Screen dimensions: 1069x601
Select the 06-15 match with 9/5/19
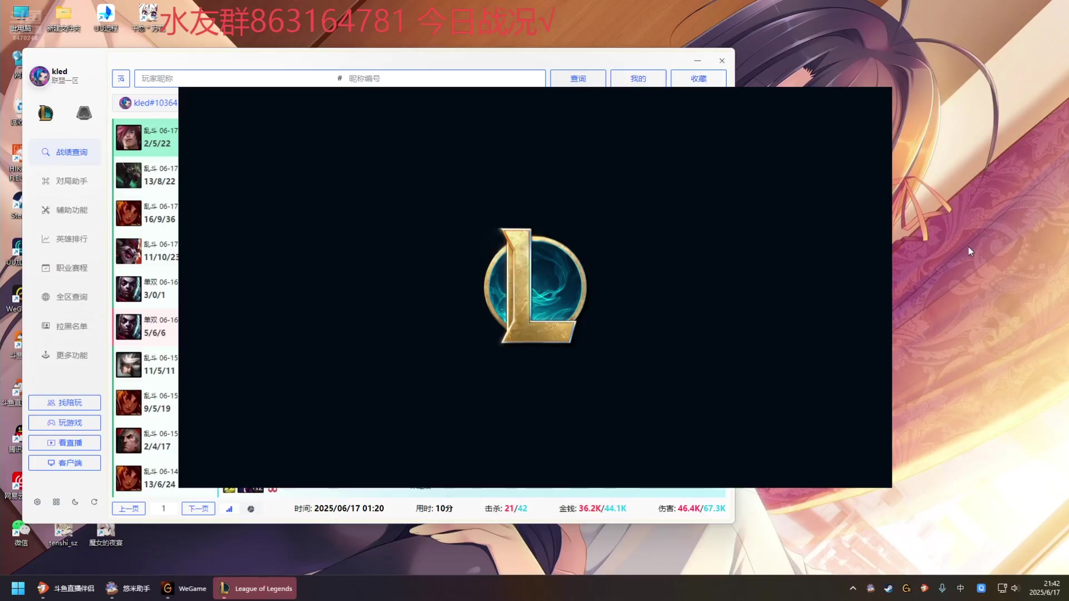pos(146,402)
